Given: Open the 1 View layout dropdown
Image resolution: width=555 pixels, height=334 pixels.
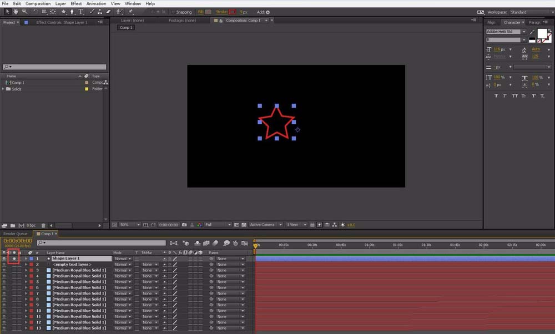Looking at the screenshot, I should coord(296,225).
